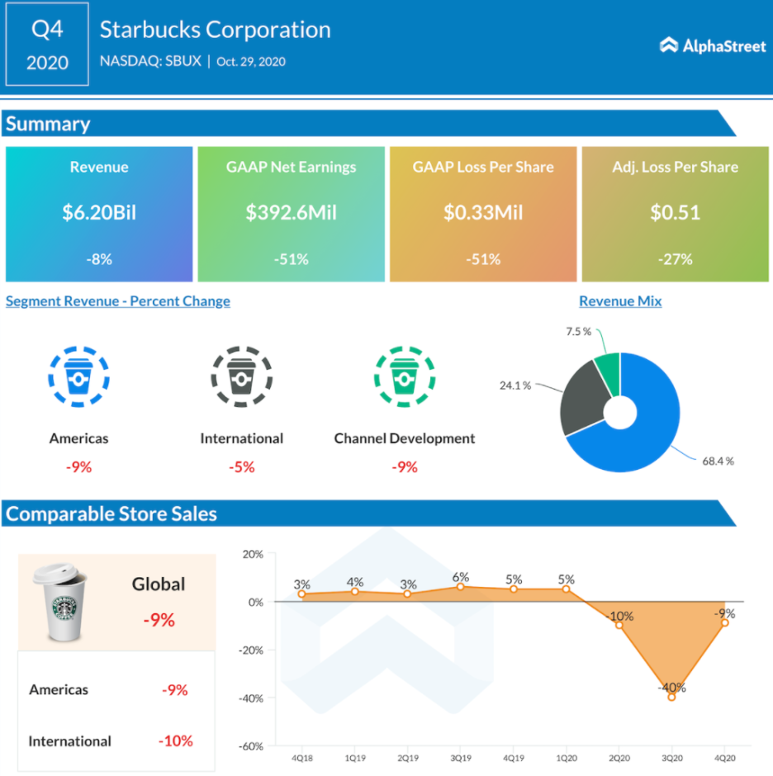Click the AlphaStreet logo icon

669,45
